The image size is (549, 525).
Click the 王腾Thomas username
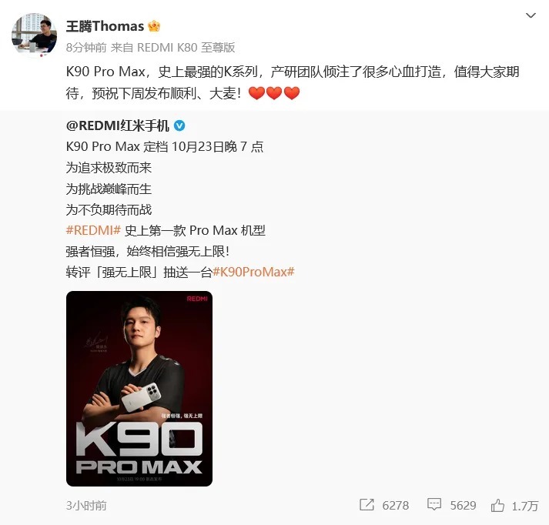tap(105, 26)
